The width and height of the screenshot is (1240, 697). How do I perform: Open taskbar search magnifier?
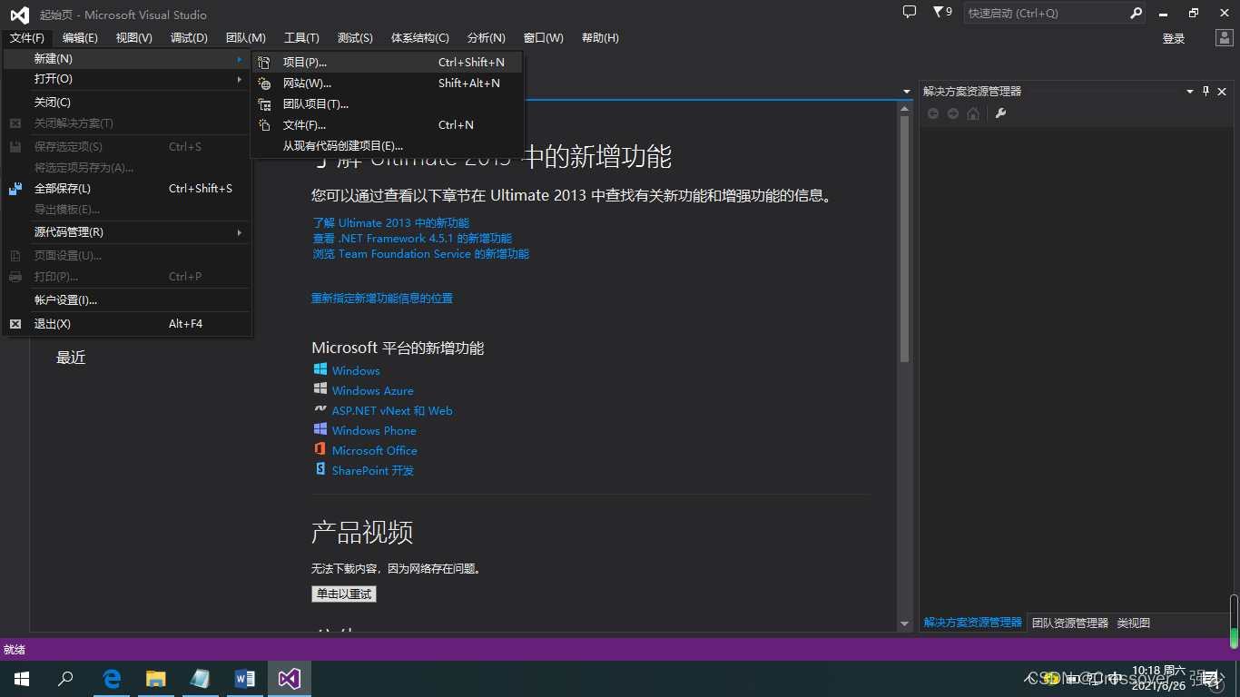[x=65, y=679]
